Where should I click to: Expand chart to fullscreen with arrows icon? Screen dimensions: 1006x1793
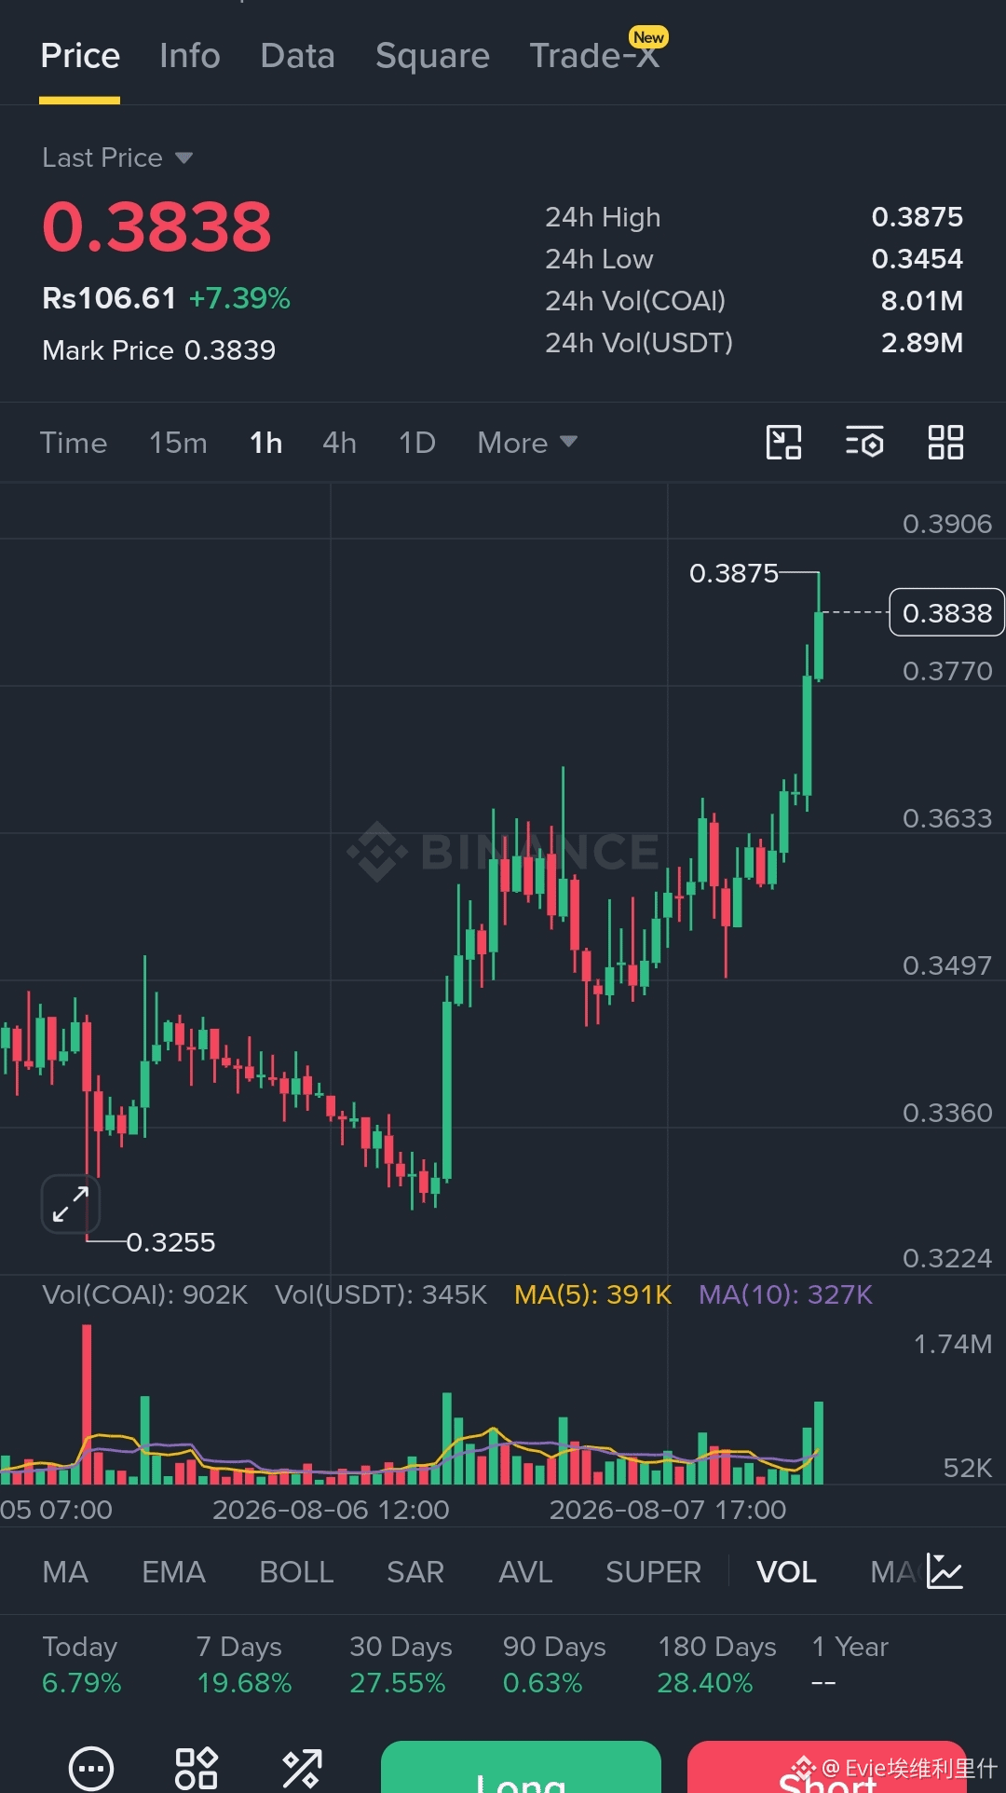point(71,1204)
